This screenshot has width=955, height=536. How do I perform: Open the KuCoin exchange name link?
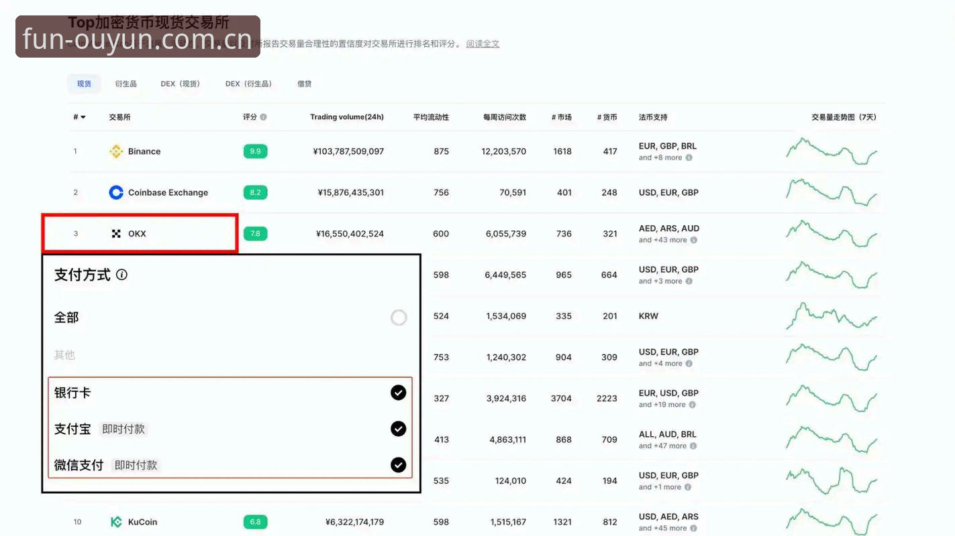coord(142,522)
